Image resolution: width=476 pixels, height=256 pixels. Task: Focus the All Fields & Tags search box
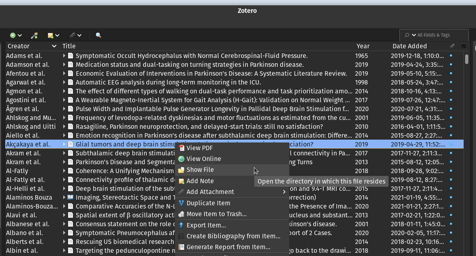(434, 35)
